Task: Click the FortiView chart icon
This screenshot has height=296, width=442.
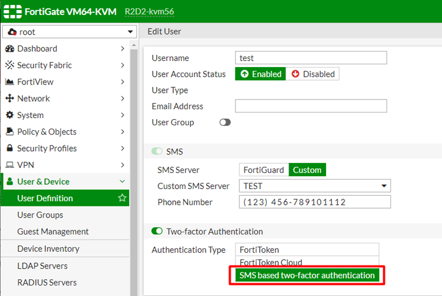Action: [x=10, y=82]
